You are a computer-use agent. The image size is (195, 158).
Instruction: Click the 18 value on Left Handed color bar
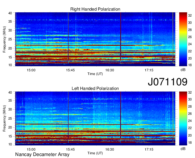click(190, 143)
